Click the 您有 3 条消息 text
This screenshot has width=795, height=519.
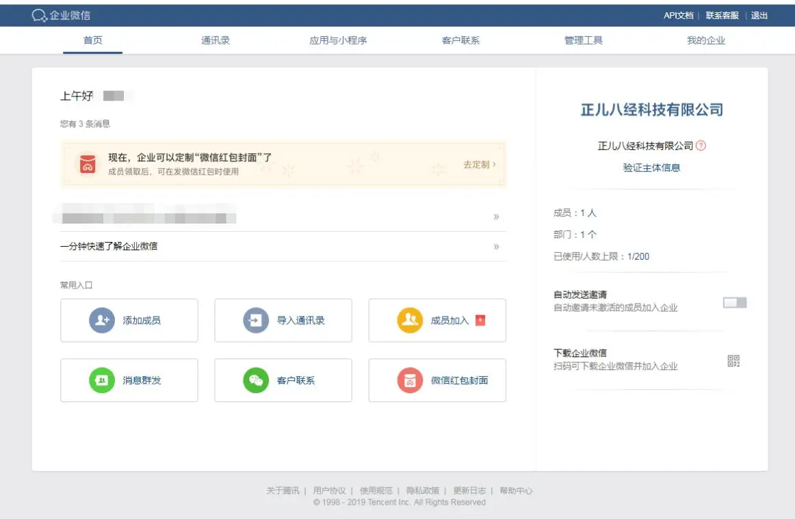(x=85, y=124)
